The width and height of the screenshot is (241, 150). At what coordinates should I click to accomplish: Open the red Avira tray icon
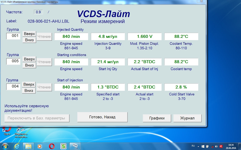[x=221, y=146]
